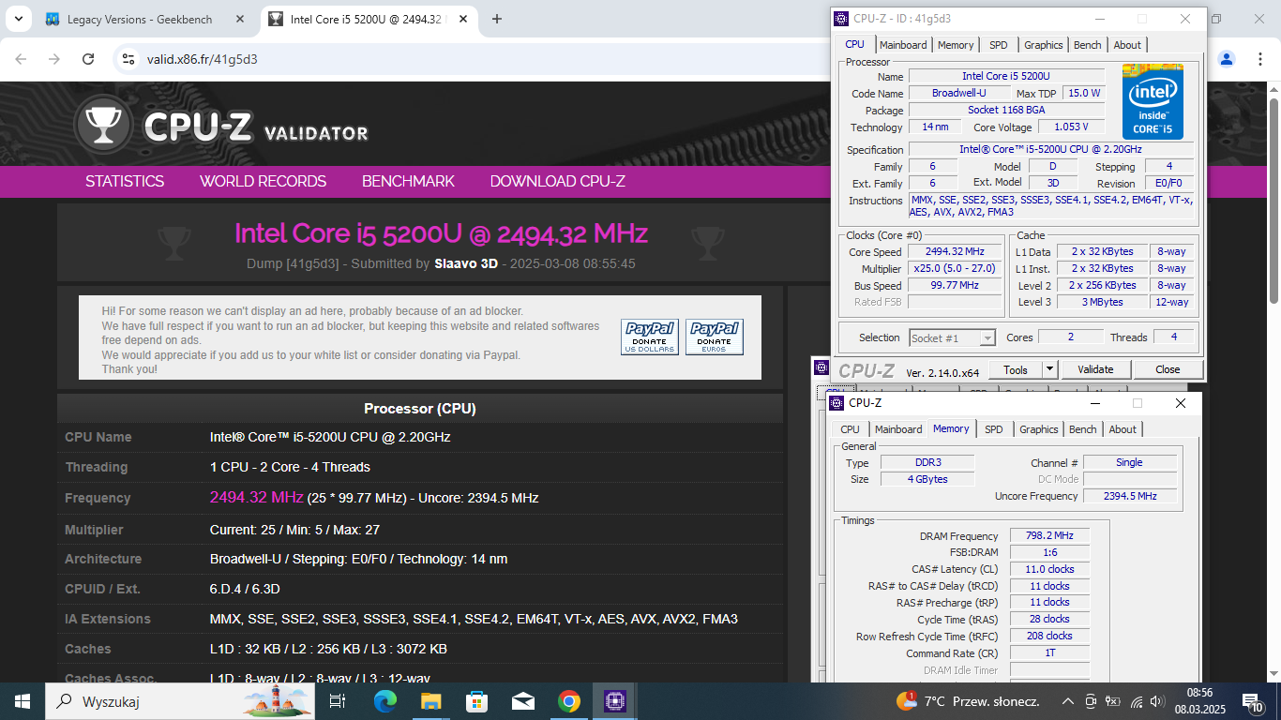Open STATISTICS in the validator navigation

point(125,182)
